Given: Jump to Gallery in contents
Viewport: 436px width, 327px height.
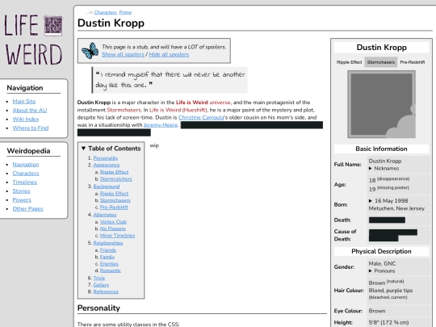Looking at the screenshot, I should [101, 285].
